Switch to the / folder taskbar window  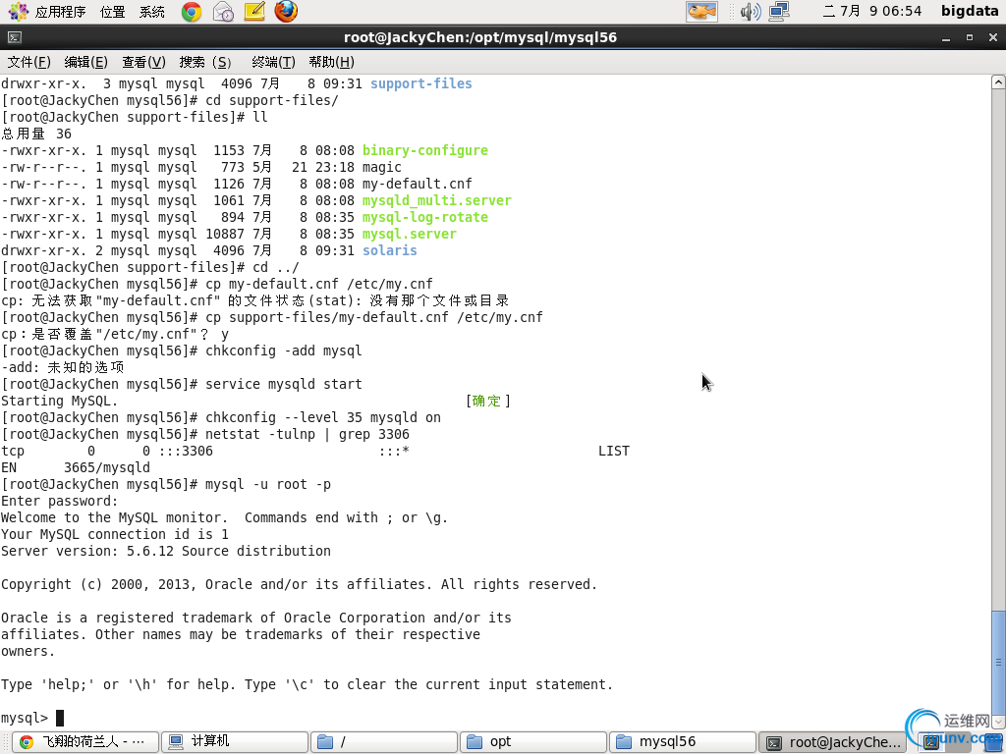tap(384, 742)
